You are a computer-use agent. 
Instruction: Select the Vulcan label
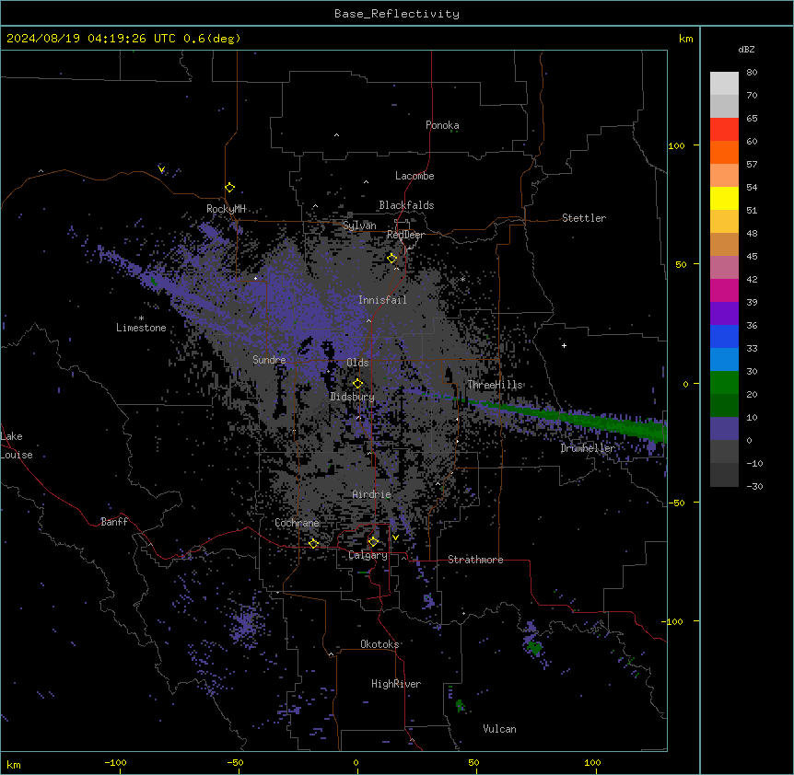500,729
